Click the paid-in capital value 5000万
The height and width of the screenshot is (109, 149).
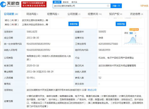click(x=102, y=32)
